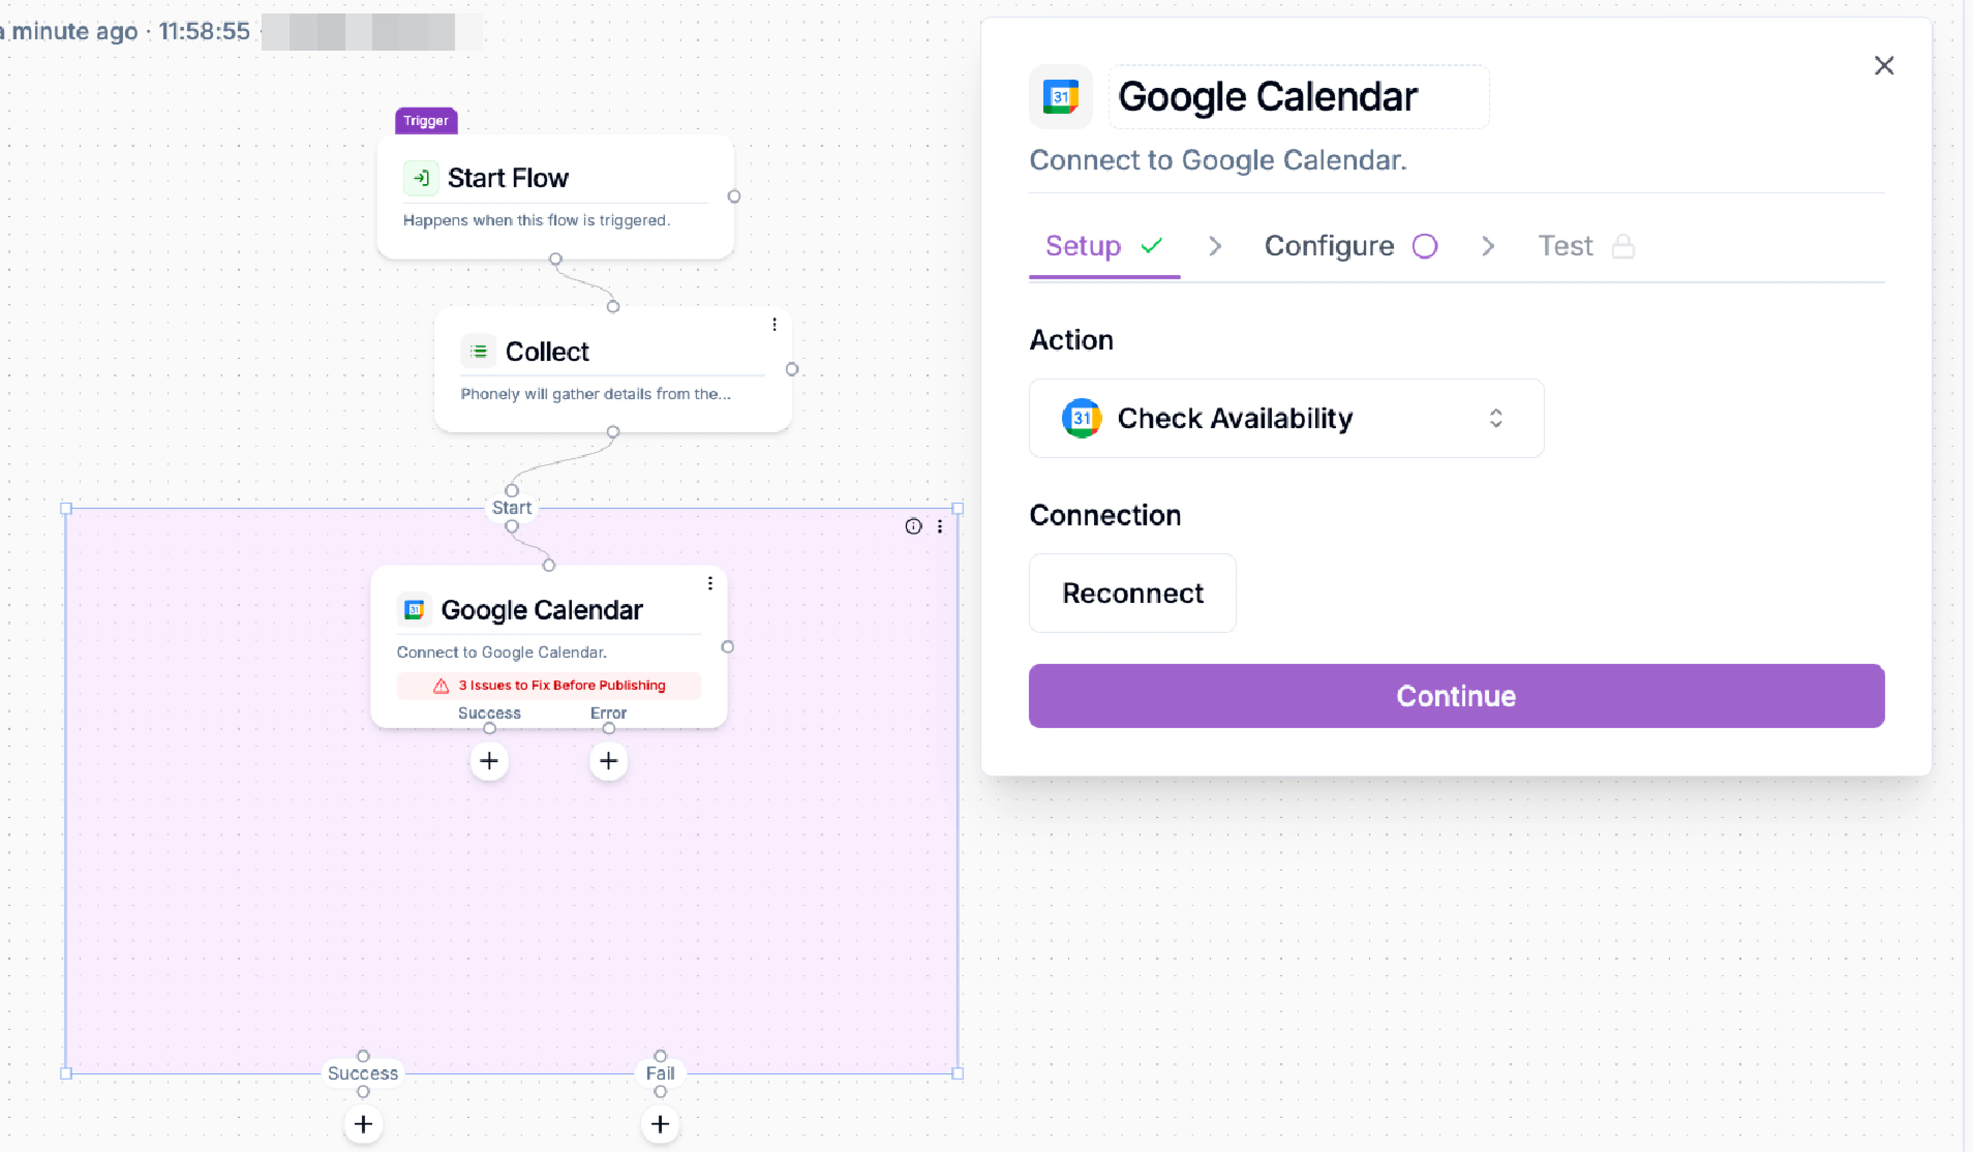Screen dimensions: 1973x1152
Task: Click the calendar icon beside Check Availability
Action: (x=1081, y=418)
